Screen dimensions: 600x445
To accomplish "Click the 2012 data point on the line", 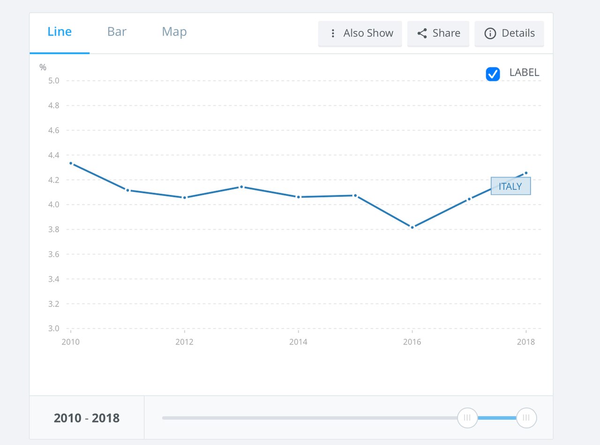I will pos(185,197).
